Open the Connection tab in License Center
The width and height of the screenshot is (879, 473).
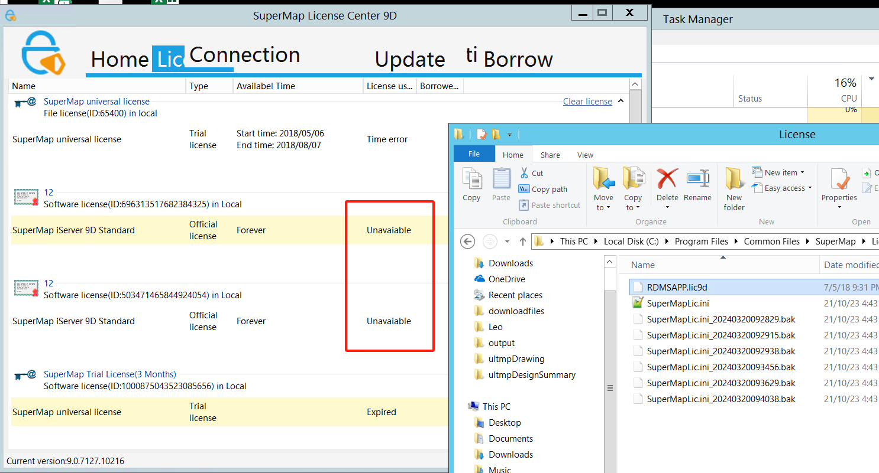tap(245, 55)
